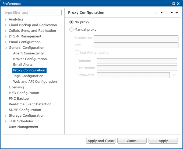This screenshot has height=149, width=183.
Task: Click the Cancel button
Action: coord(132,141)
